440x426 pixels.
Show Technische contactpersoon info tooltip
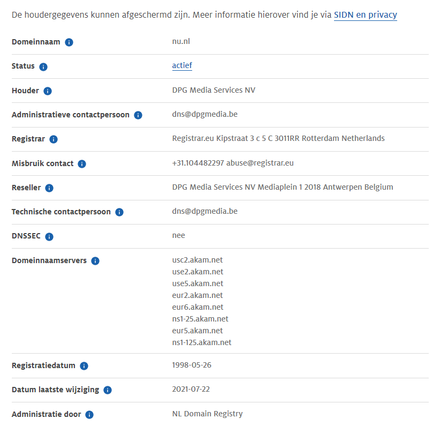(119, 212)
